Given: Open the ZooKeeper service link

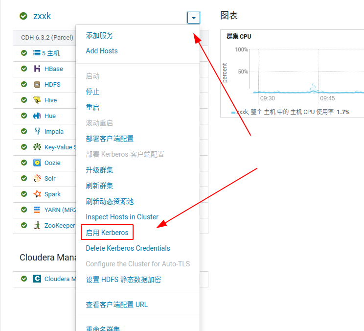Looking at the screenshot, I should [x=60, y=226].
